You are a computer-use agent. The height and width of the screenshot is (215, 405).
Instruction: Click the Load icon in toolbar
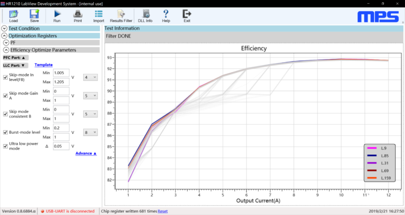click(x=13, y=14)
